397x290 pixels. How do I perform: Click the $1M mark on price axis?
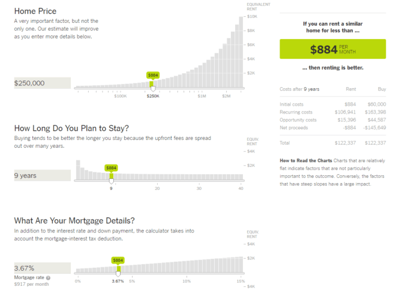click(x=201, y=96)
